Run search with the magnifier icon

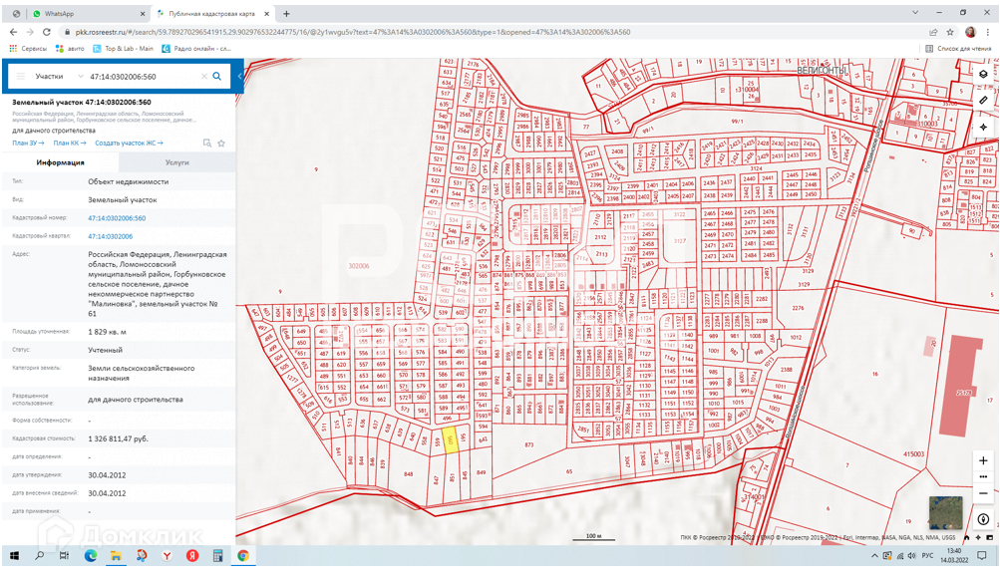coord(217,76)
